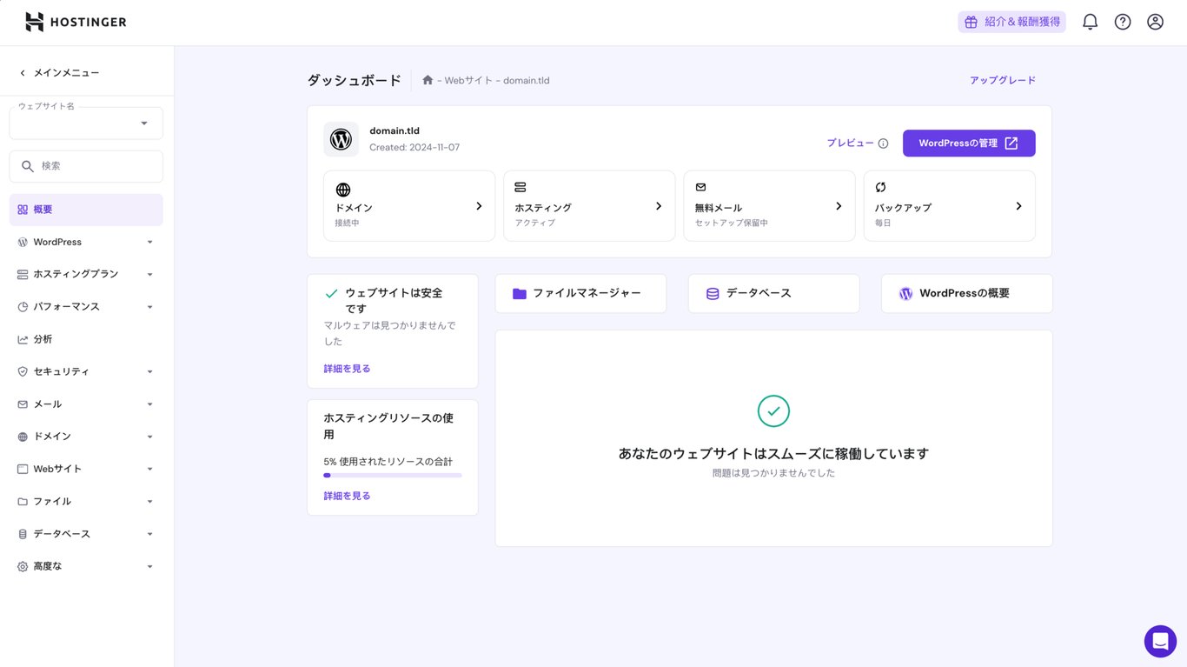
Task: Click the WordPressの管理 button
Action: click(968, 143)
